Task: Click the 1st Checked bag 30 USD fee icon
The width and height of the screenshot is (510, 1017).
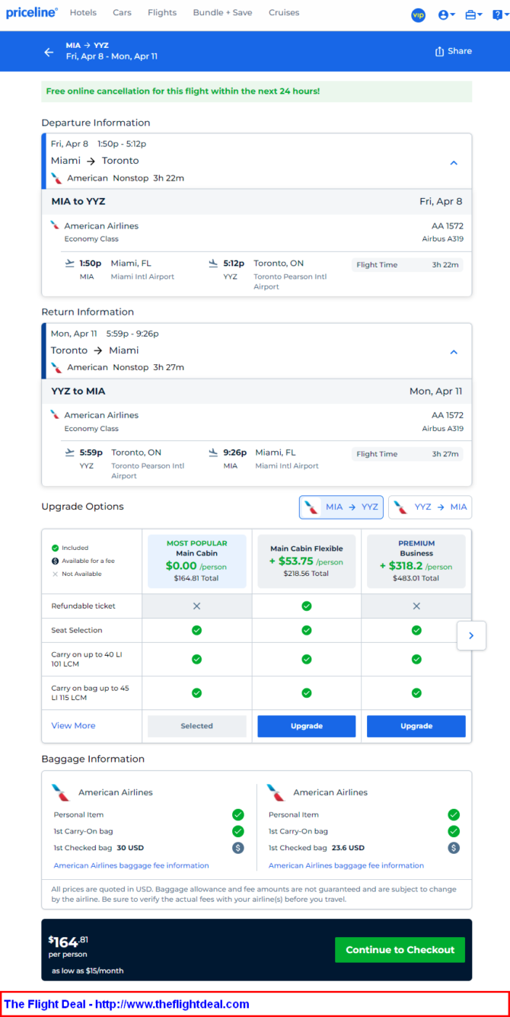Action: click(x=238, y=847)
